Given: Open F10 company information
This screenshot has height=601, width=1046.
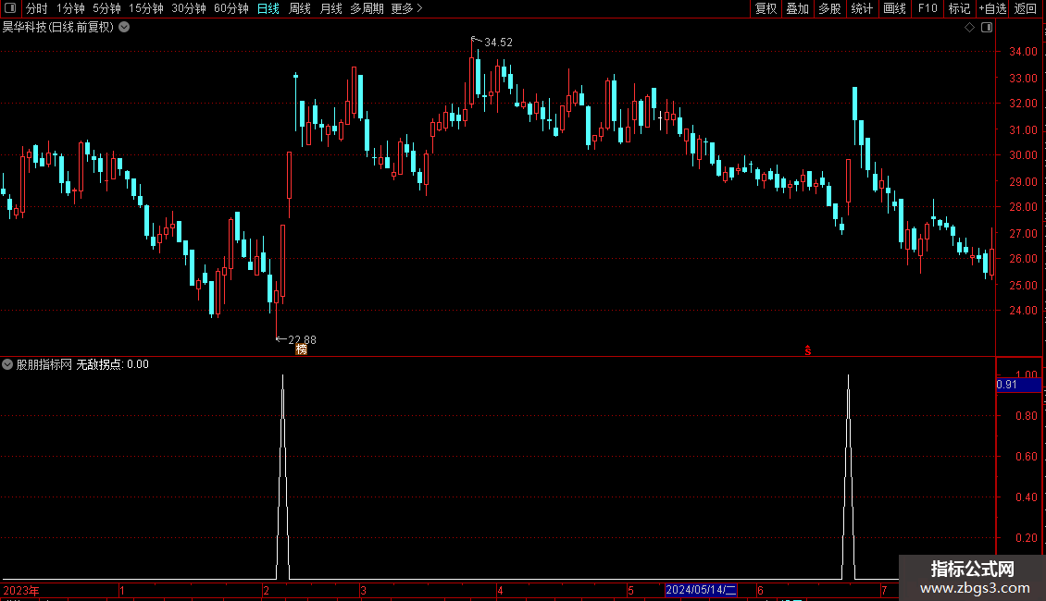Looking at the screenshot, I should (928, 8).
